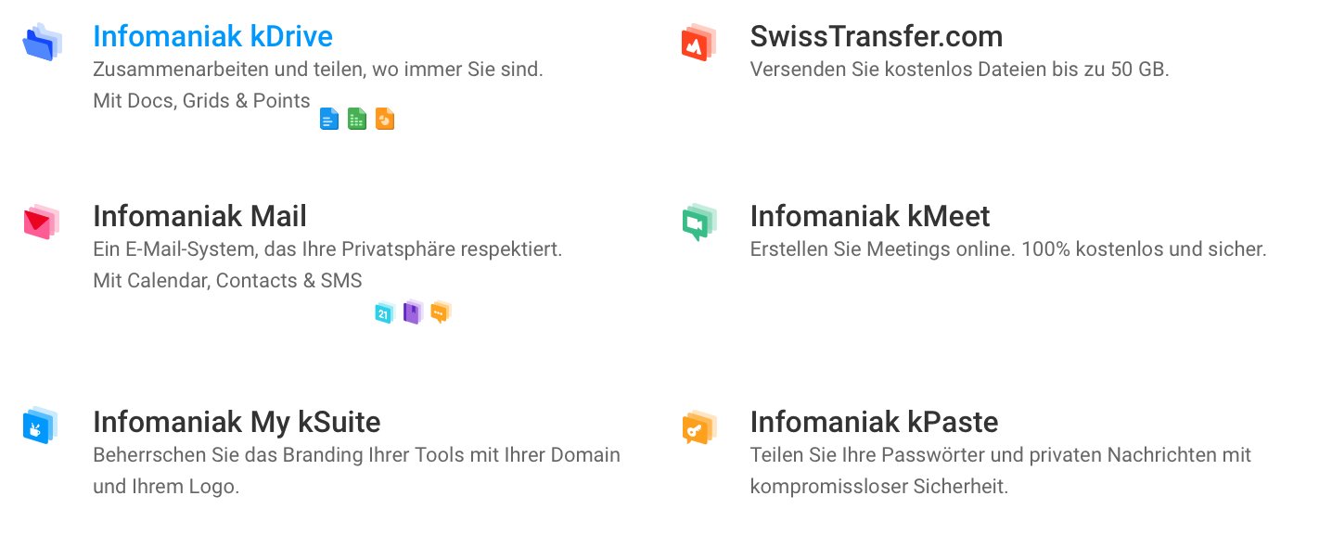
Task: Click the red SwissTransfer icon
Action: [698, 43]
